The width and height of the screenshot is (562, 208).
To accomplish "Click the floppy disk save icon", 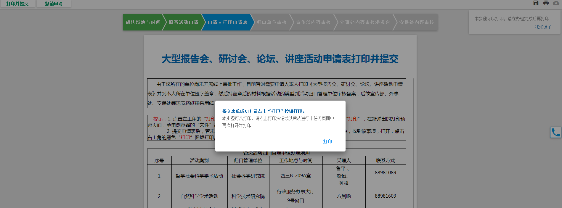I will (x=536, y=3).
